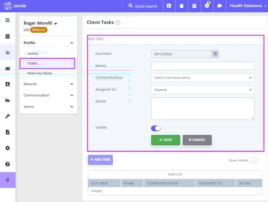Screen dimensions: 268x202
Task: Open the settings gear icon in sidebar
Action: [x=8, y=148]
